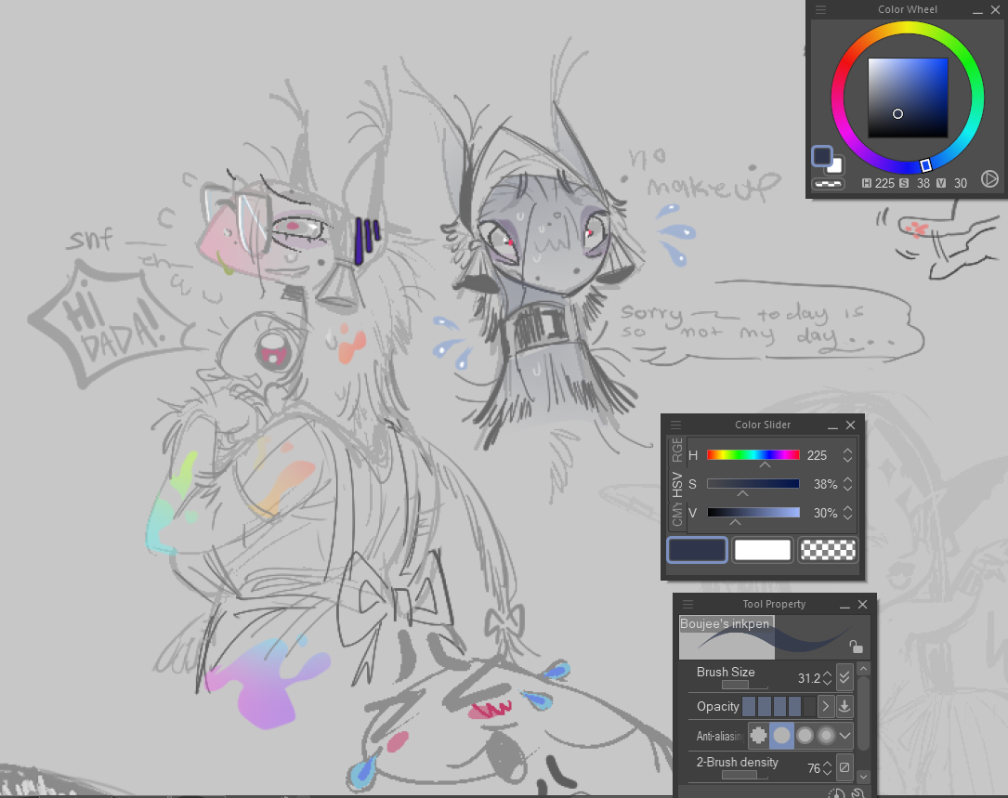Click the lock icon on Boujee's inkpen preview
This screenshot has width=1008, height=798.
[856, 647]
